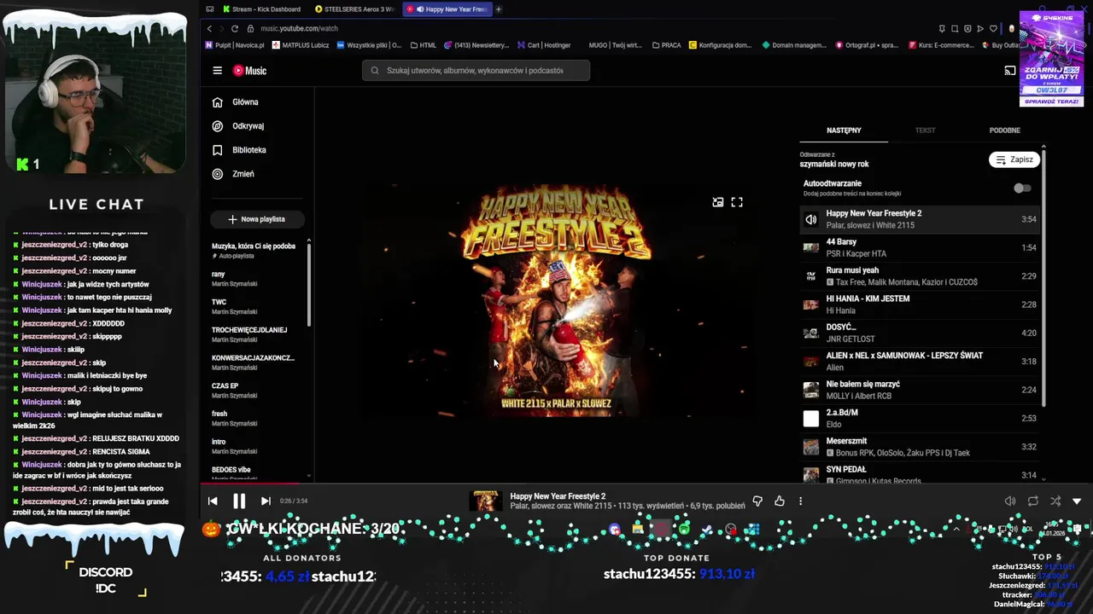Open HTML bookmarks folder
This screenshot has height=614, width=1093.
click(424, 45)
